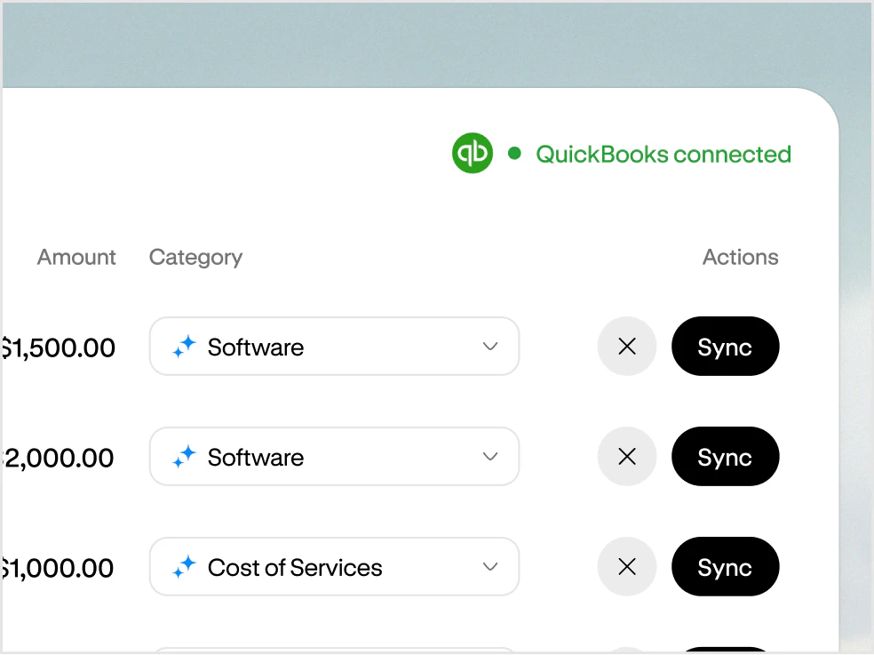Dismiss the $2,000.00 transaction with the X

point(627,457)
